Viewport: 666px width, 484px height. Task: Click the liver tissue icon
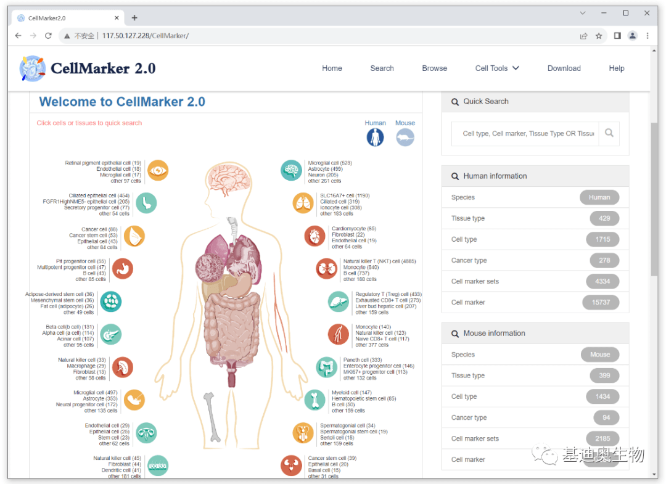[338, 301]
